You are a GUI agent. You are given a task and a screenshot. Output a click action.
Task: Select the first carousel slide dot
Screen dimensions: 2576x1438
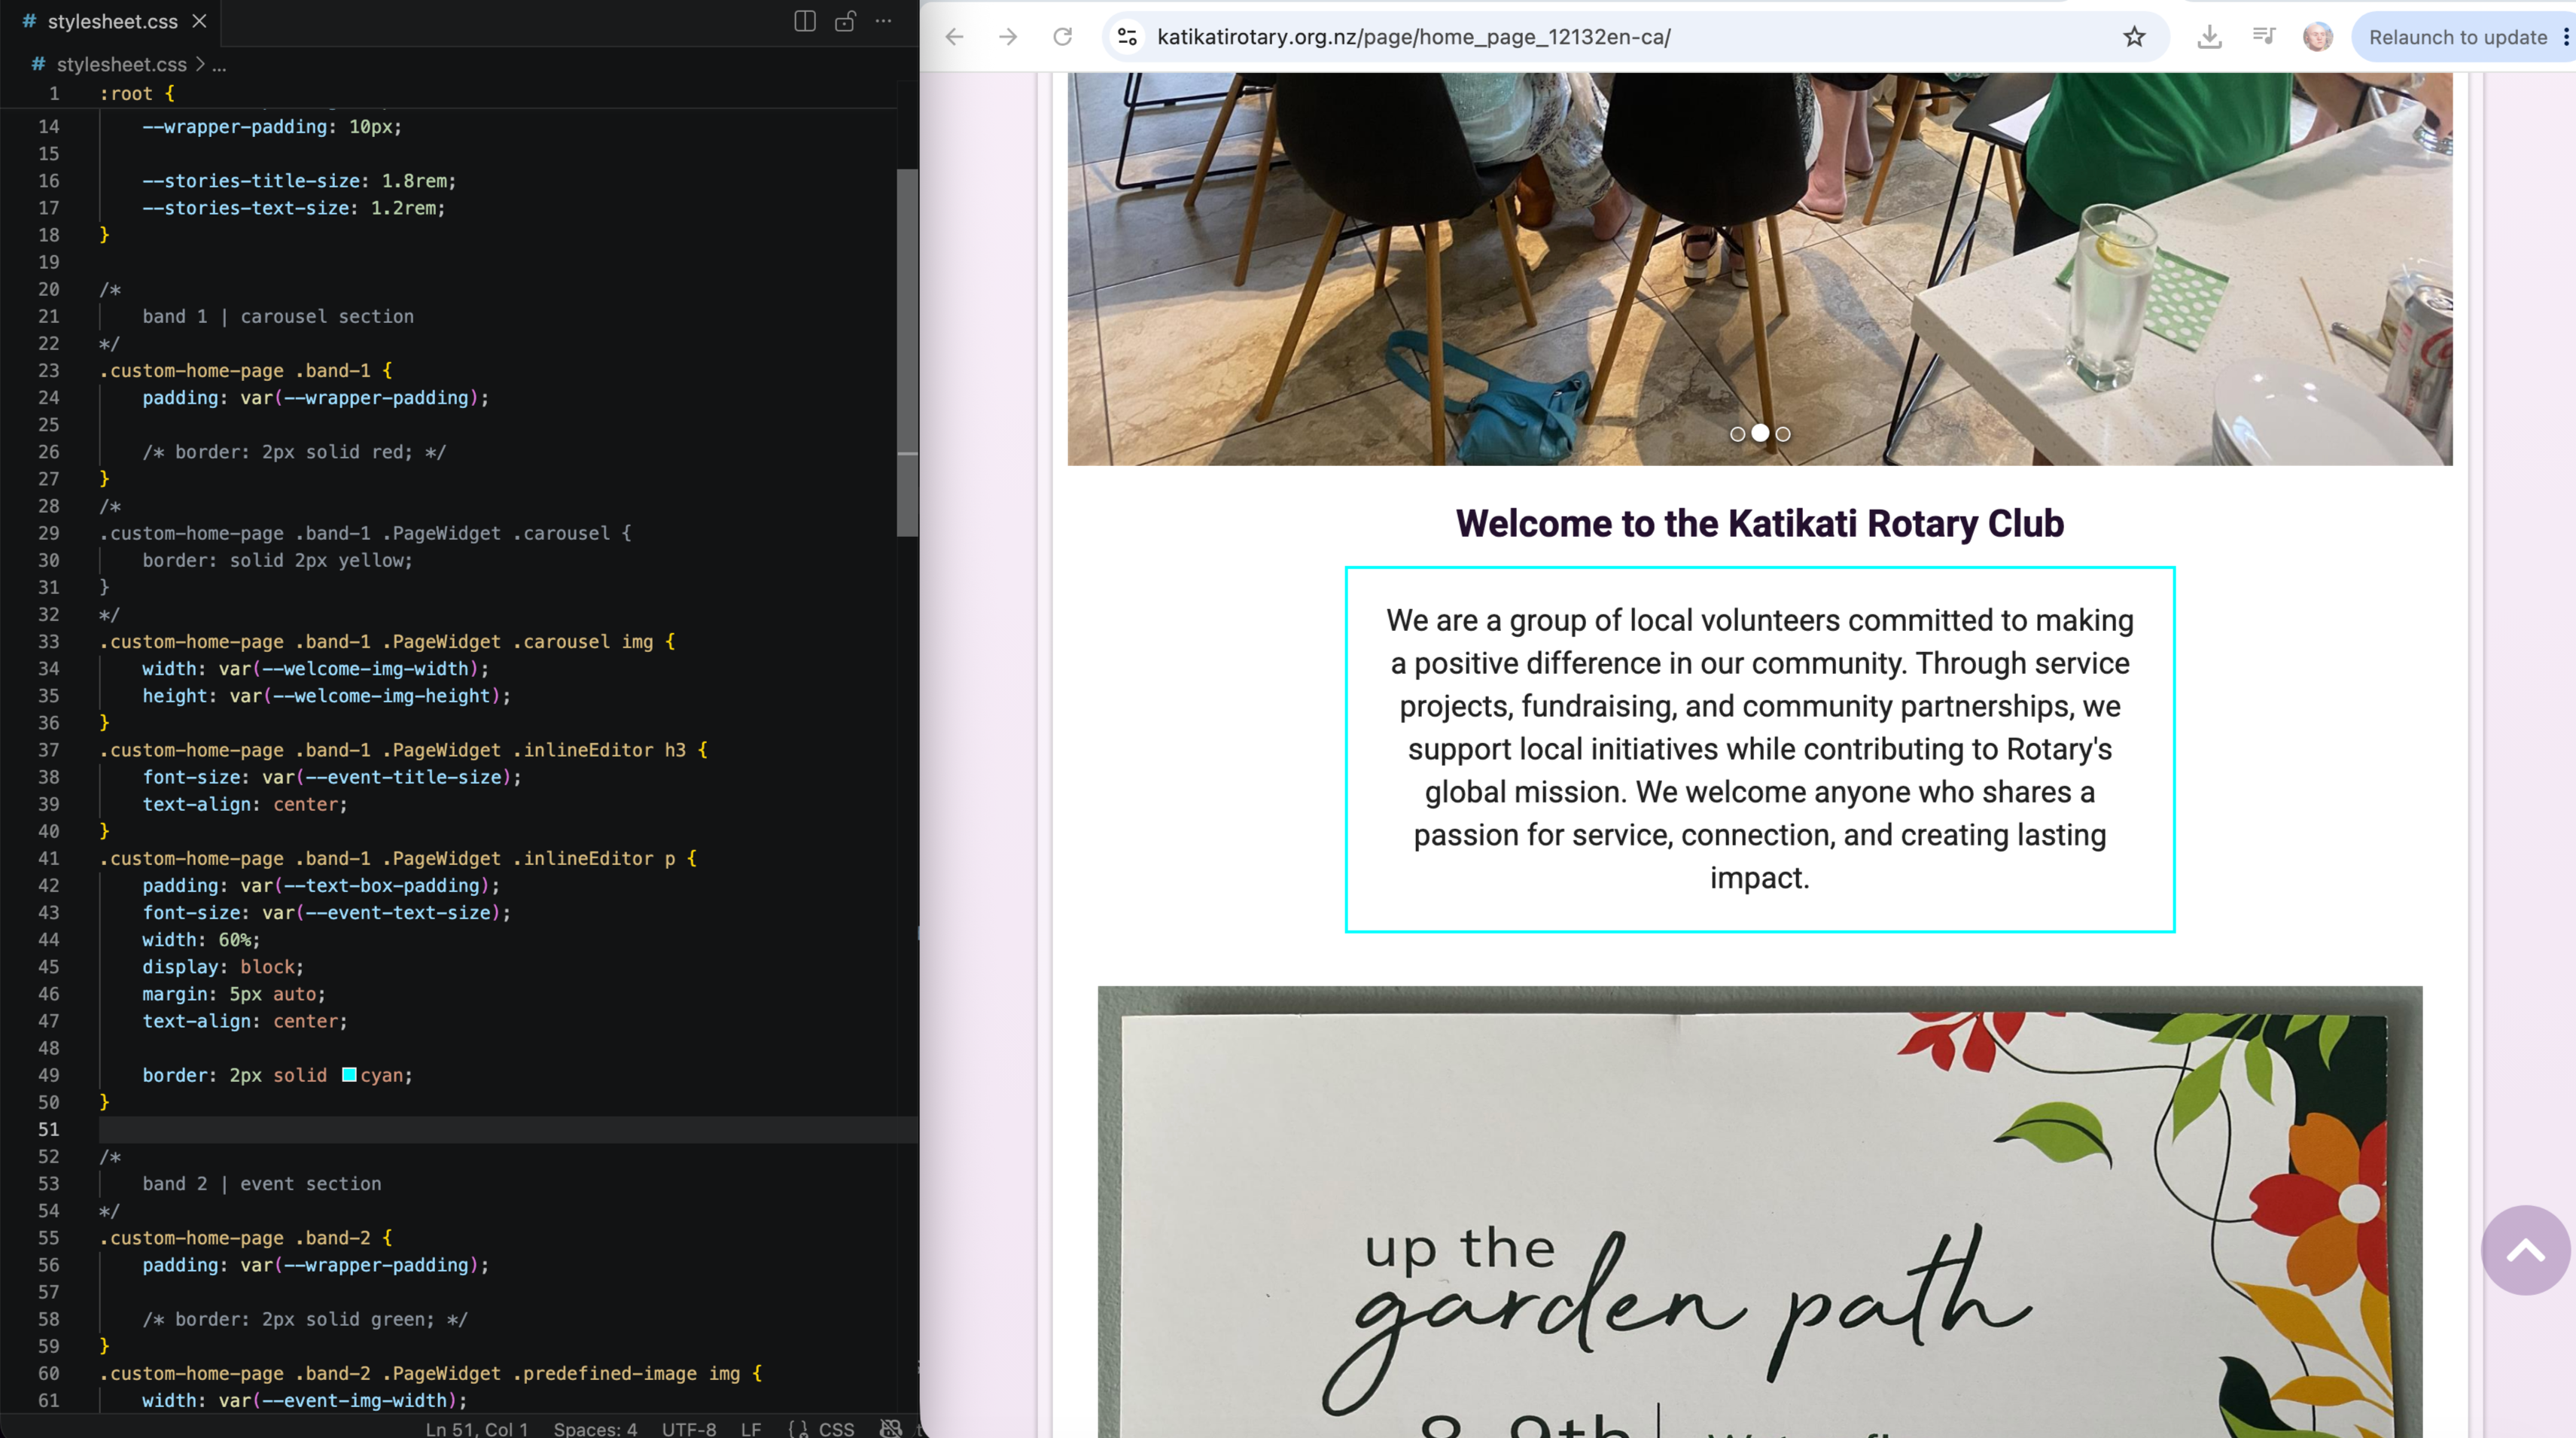tap(1737, 434)
